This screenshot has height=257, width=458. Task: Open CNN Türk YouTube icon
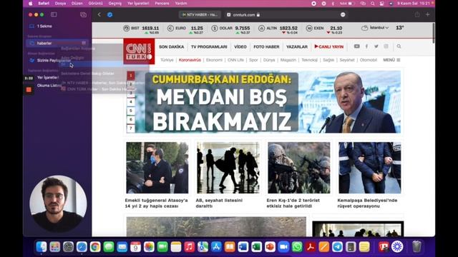tap(356, 46)
